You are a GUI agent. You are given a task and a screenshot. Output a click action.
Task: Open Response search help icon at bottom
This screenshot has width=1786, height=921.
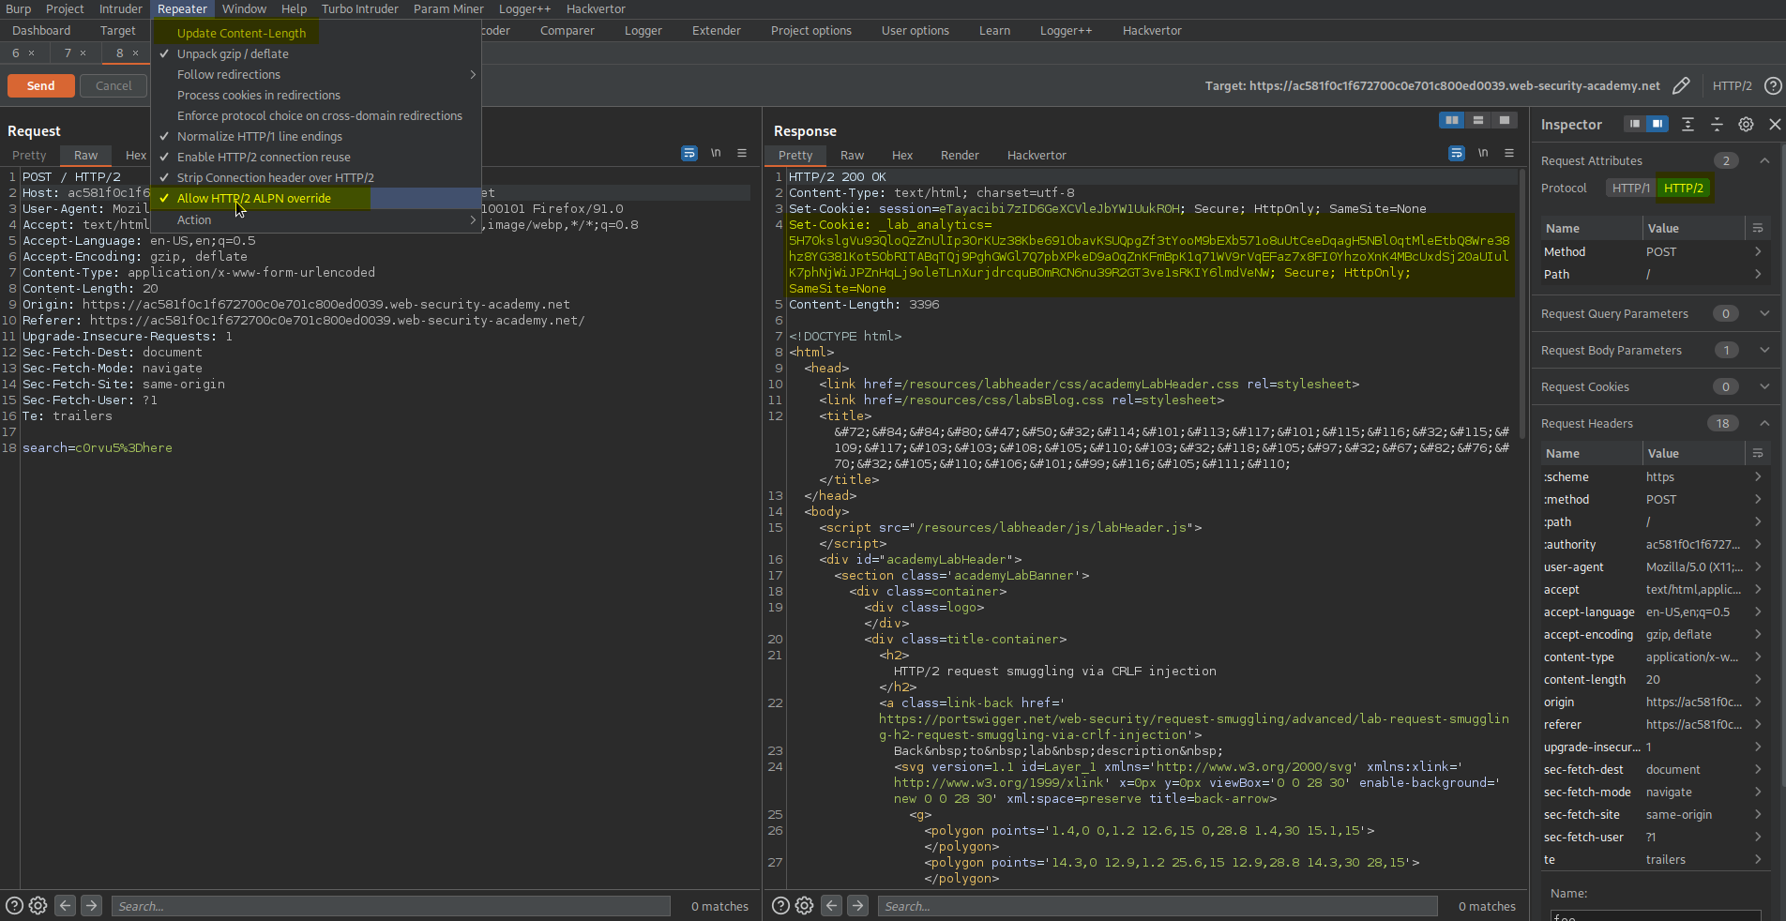(x=780, y=906)
